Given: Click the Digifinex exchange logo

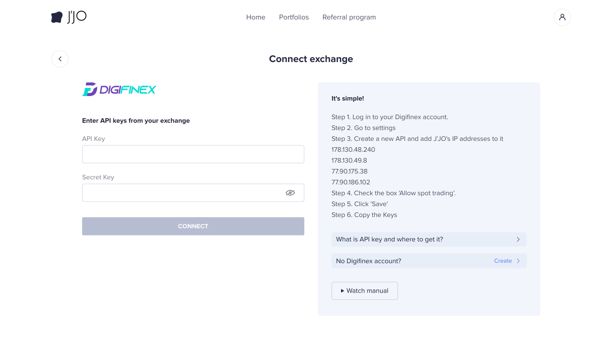Looking at the screenshot, I should click(x=119, y=89).
